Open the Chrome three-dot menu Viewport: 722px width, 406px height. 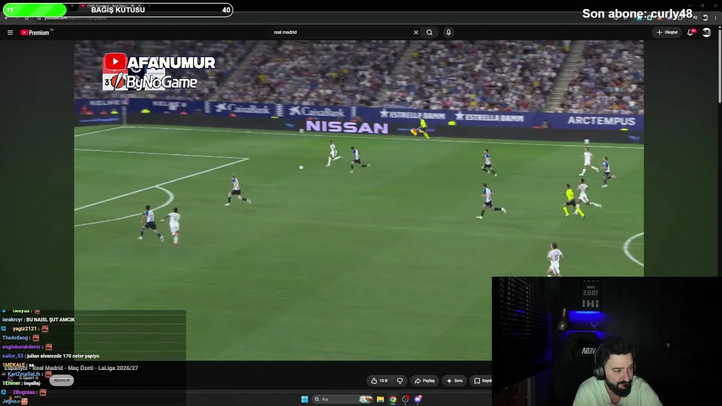click(x=716, y=17)
